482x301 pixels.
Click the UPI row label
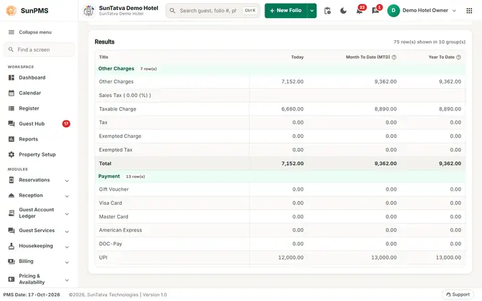click(x=103, y=258)
